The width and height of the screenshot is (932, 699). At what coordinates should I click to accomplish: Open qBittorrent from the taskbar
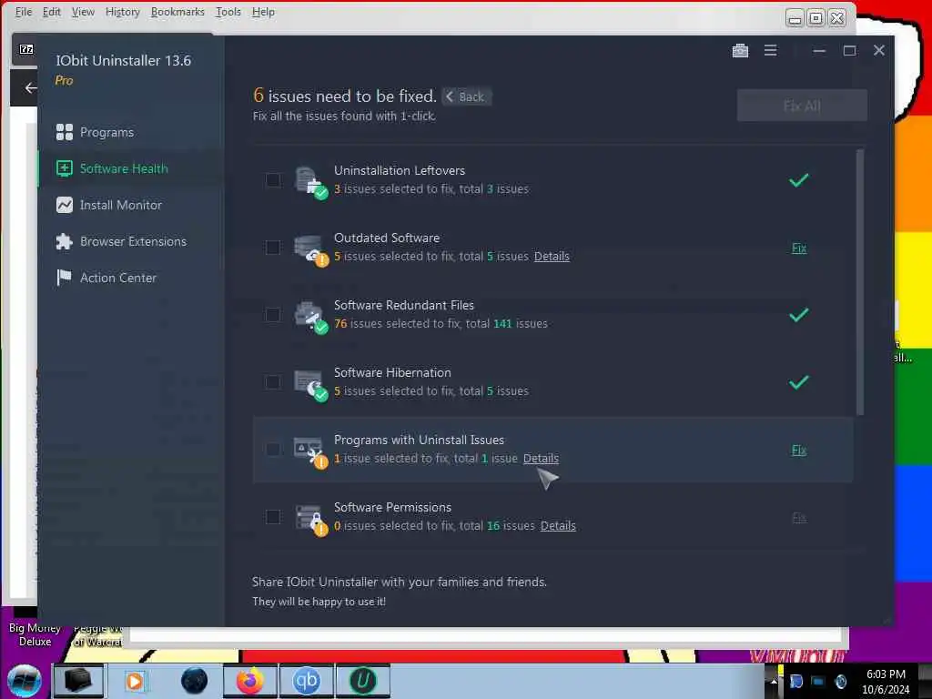point(307,681)
